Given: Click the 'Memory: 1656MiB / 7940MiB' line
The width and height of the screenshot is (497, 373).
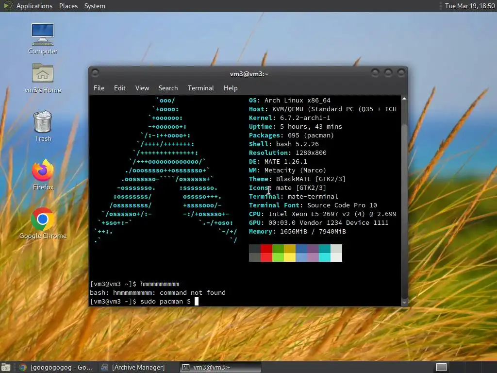Looking at the screenshot, I should pos(298,232).
